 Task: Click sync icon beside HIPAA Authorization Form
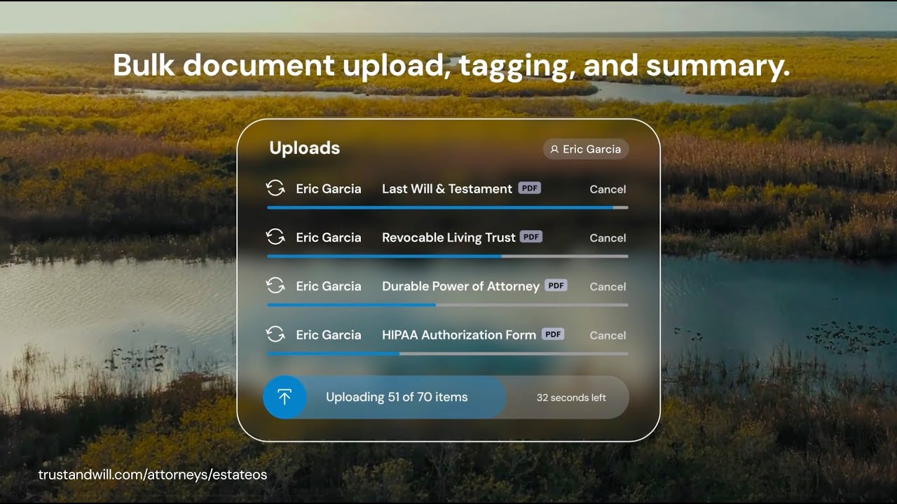point(275,335)
